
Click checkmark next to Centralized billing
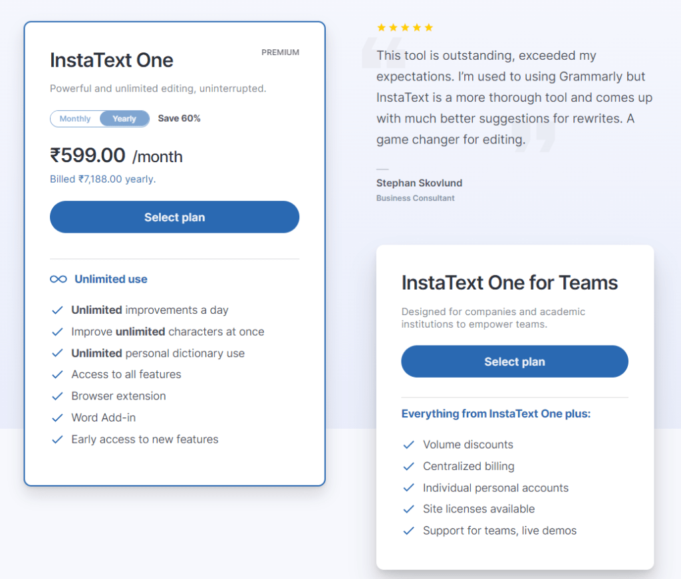(x=409, y=466)
